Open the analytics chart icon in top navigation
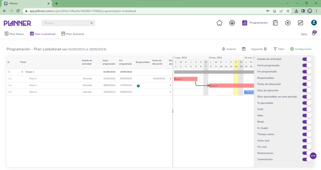 pyautogui.click(x=300, y=23)
